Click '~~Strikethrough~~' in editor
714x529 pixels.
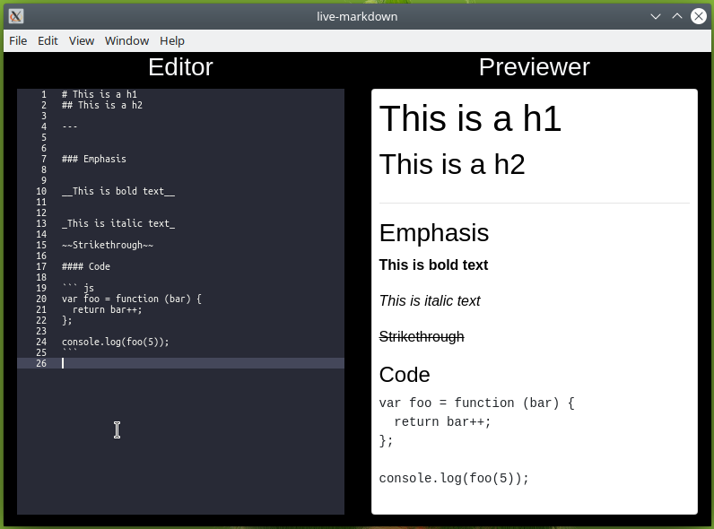(x=108, y=245)
